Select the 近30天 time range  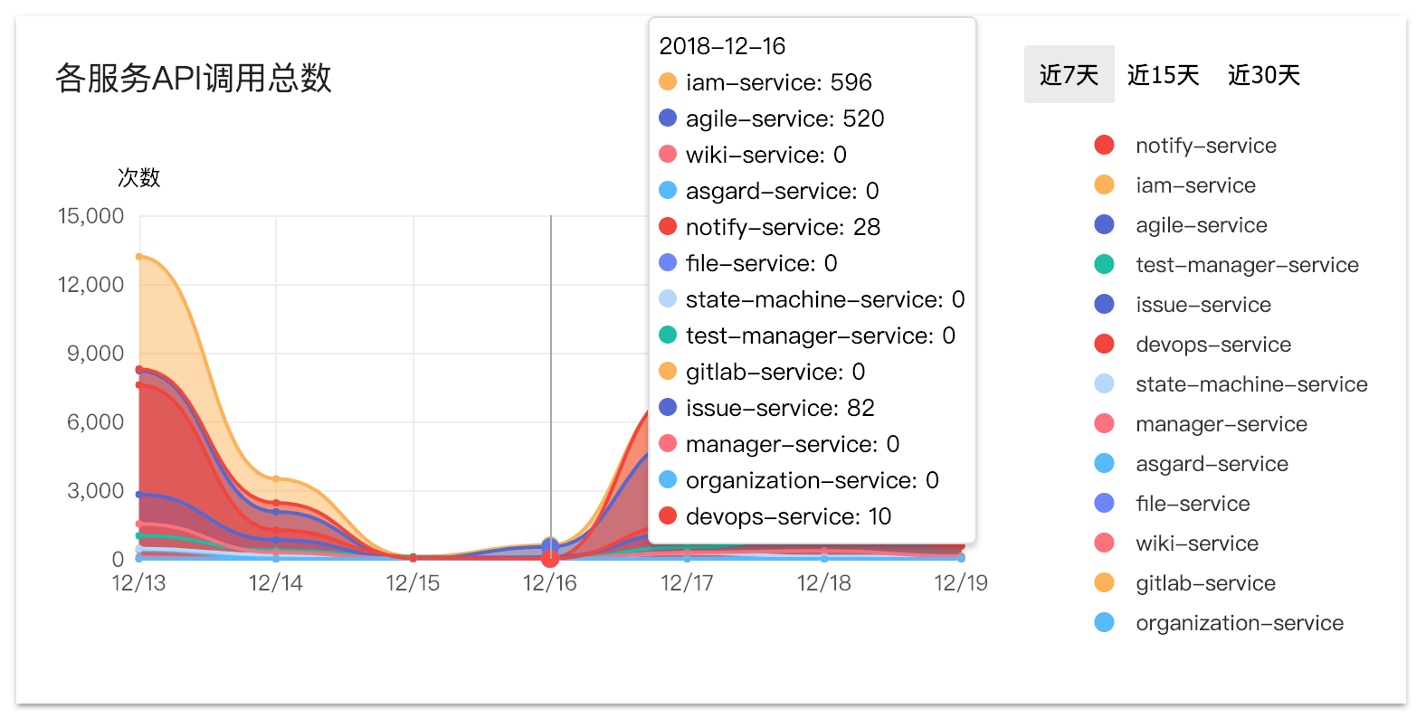point(1263,75)
